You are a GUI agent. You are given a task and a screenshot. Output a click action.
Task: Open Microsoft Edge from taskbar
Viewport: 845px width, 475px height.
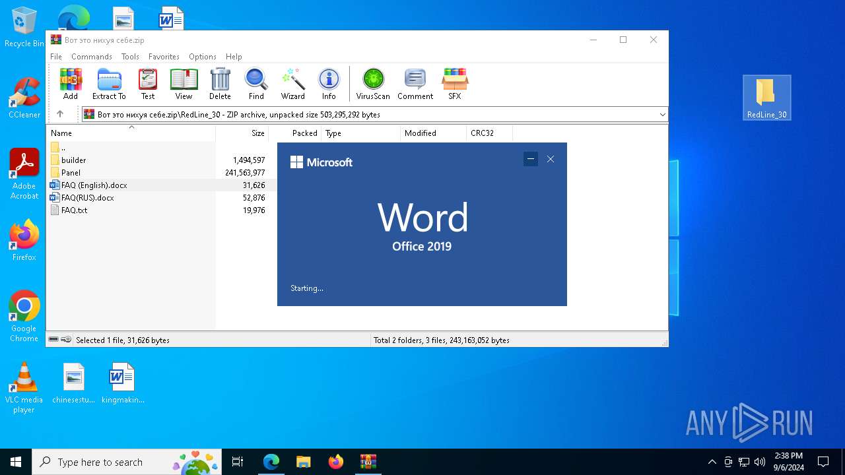tap(271, 462)
